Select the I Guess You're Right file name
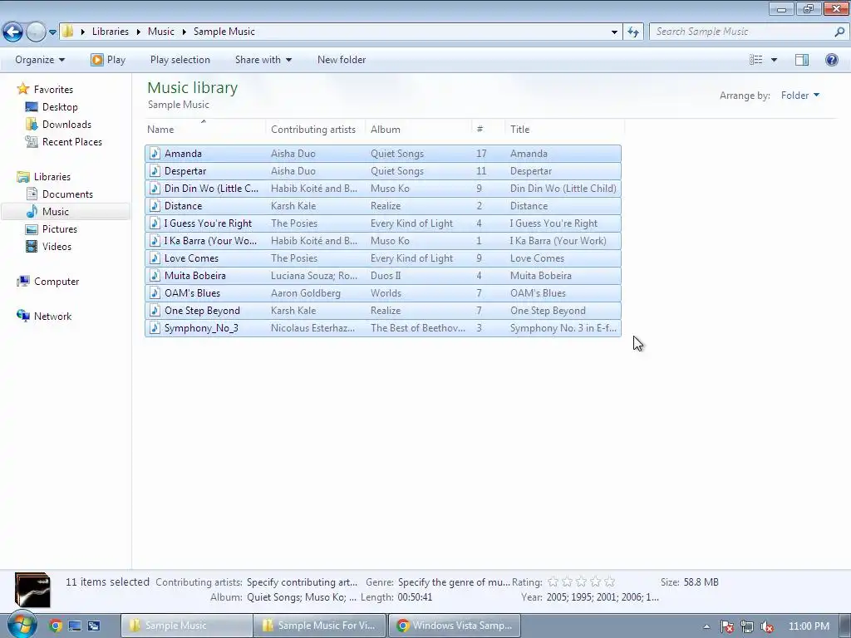 tap(208, 223)
